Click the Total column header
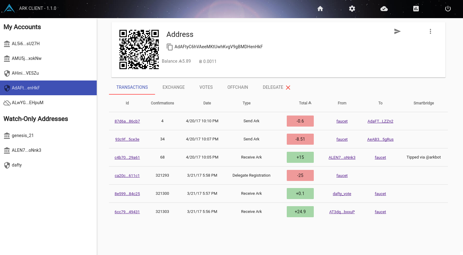Viewport: 463px width, 255px height. point(305,103)
